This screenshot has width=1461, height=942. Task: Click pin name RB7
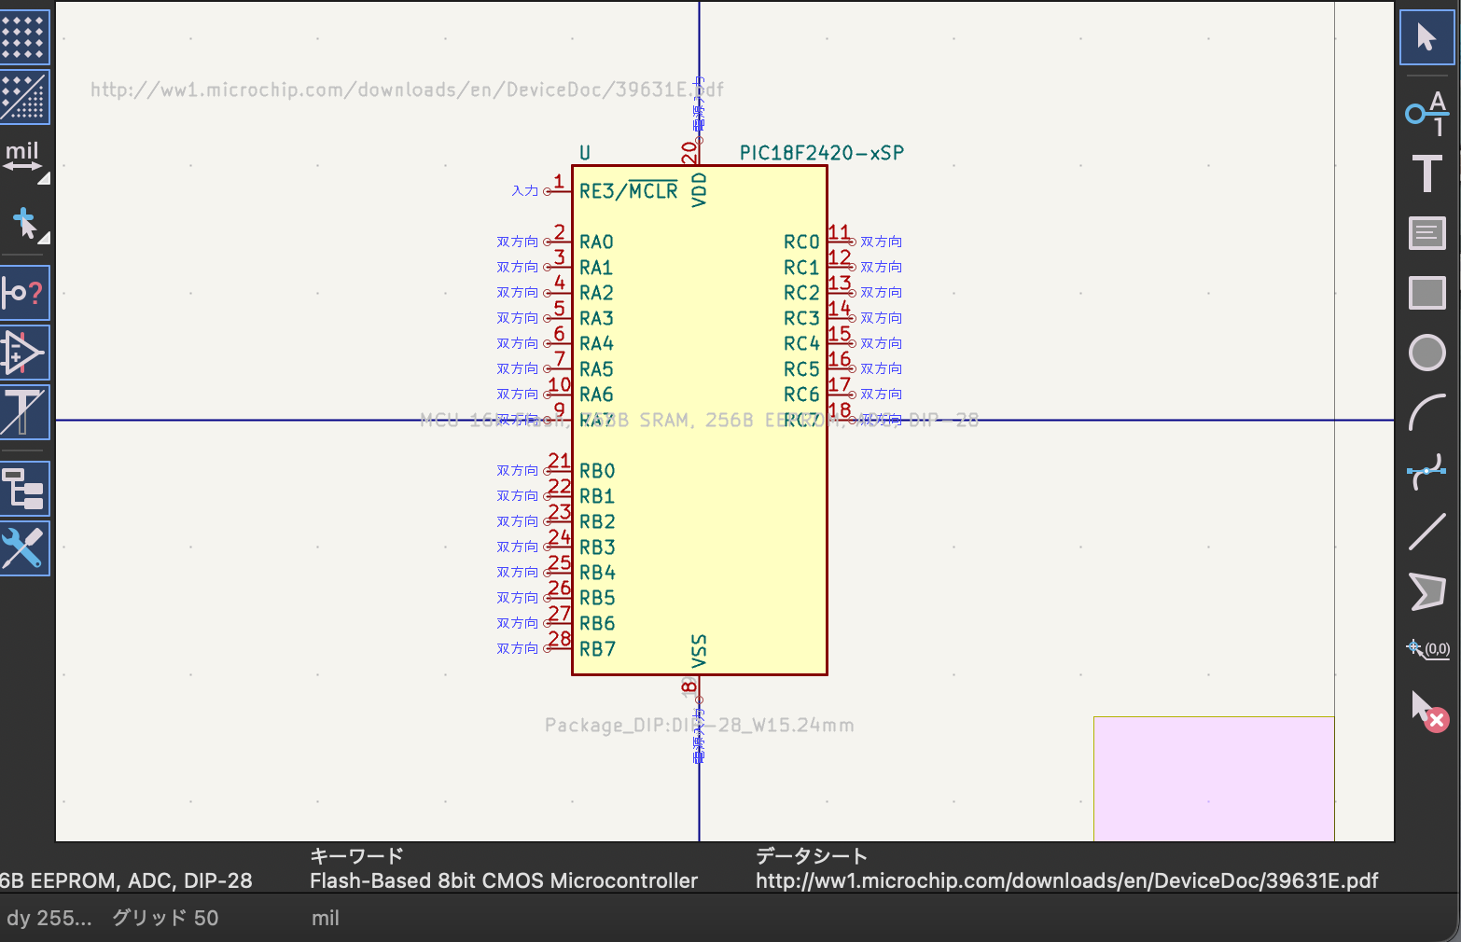(597, 649)
